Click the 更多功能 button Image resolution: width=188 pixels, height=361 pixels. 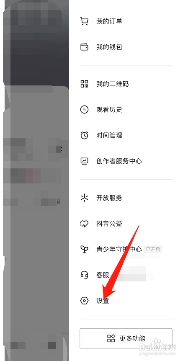tap(126, 338)
